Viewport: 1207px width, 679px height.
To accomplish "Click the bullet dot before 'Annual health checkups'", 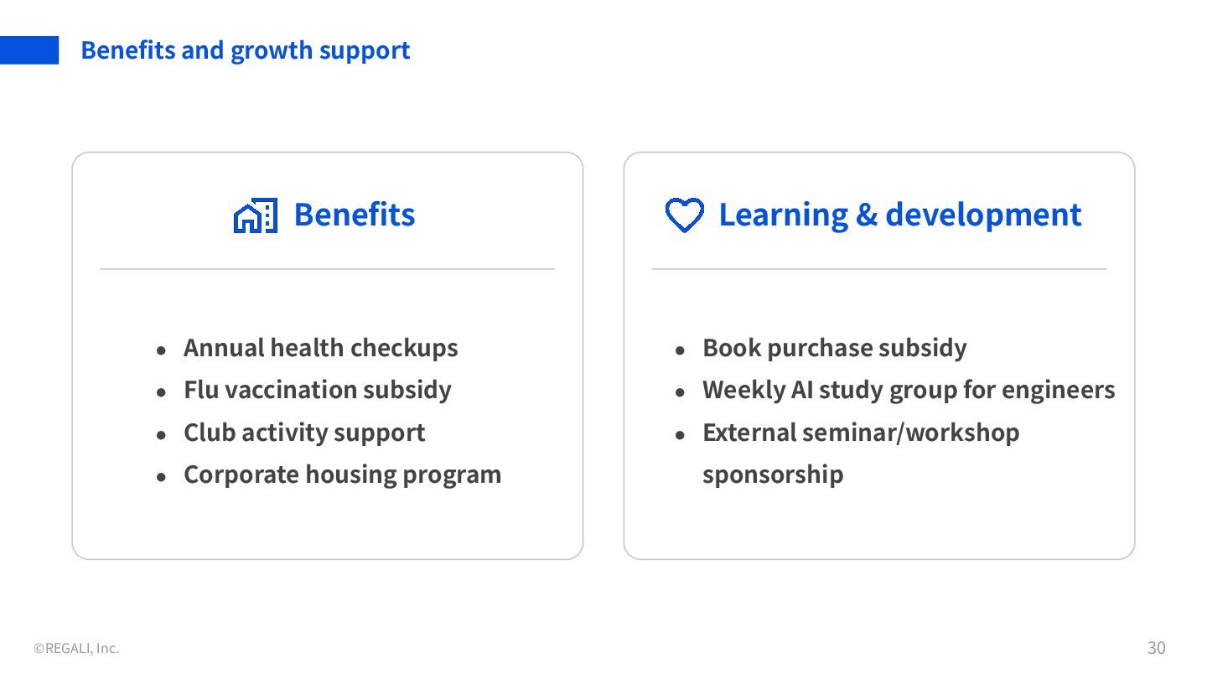I will [161, 350].
